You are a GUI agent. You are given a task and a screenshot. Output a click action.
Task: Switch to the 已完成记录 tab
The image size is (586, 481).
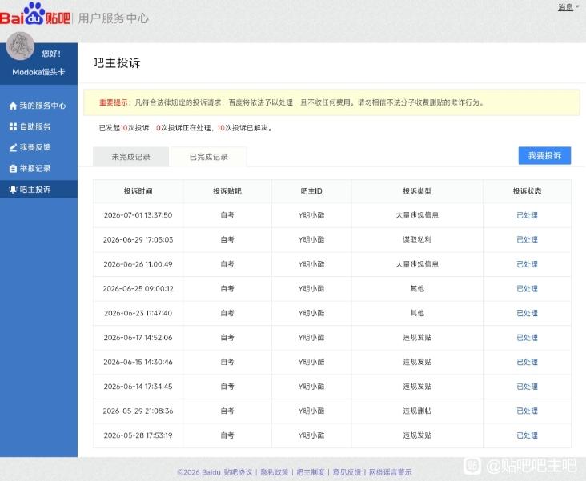point(208,157)
